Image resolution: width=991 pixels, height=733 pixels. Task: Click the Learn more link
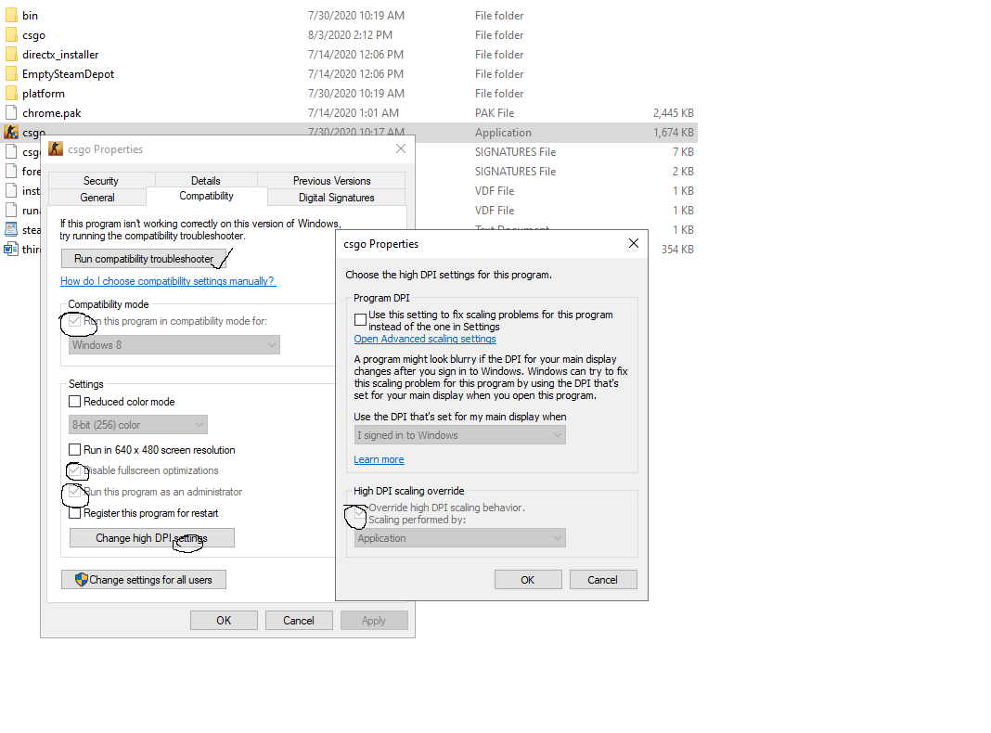(379, 459)
